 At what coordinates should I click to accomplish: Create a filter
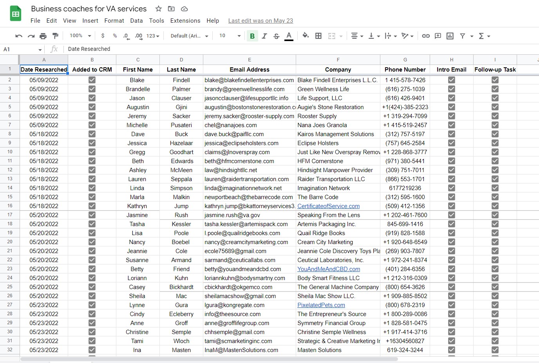click(x=462, y=36)
